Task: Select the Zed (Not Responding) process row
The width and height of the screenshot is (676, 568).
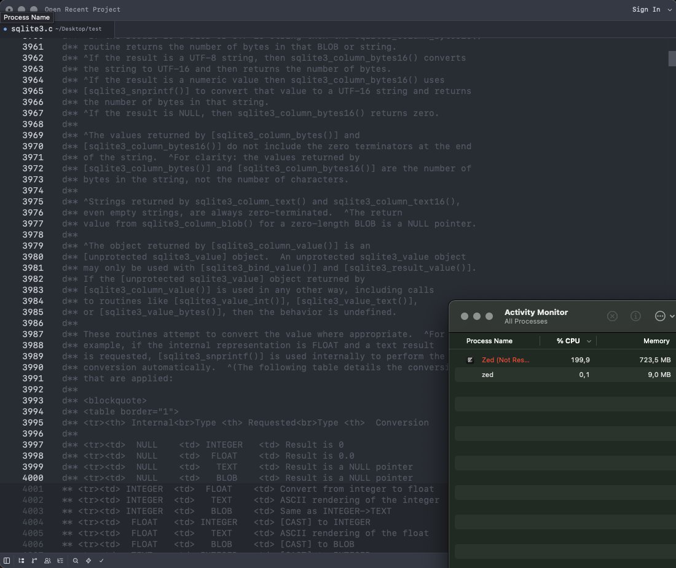Action: coord(565,360)
